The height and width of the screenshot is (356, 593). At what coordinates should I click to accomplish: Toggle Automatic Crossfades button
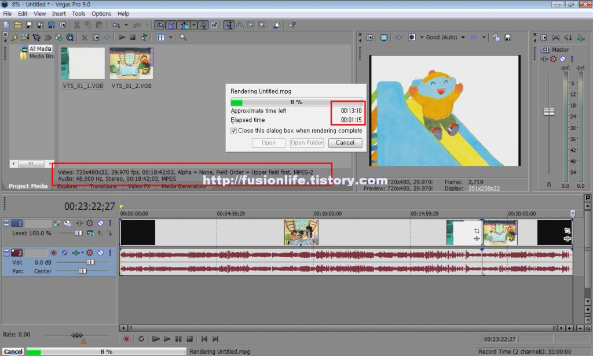[171, 25]
